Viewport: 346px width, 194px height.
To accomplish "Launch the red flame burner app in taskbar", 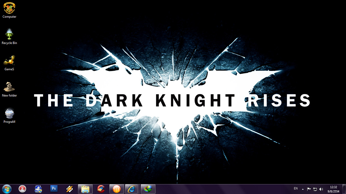I will [x=22, y=189].
